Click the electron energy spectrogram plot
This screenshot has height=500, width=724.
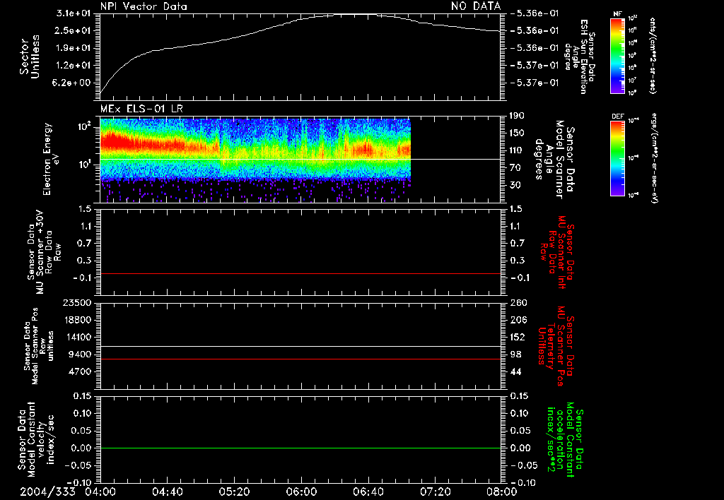255,160
